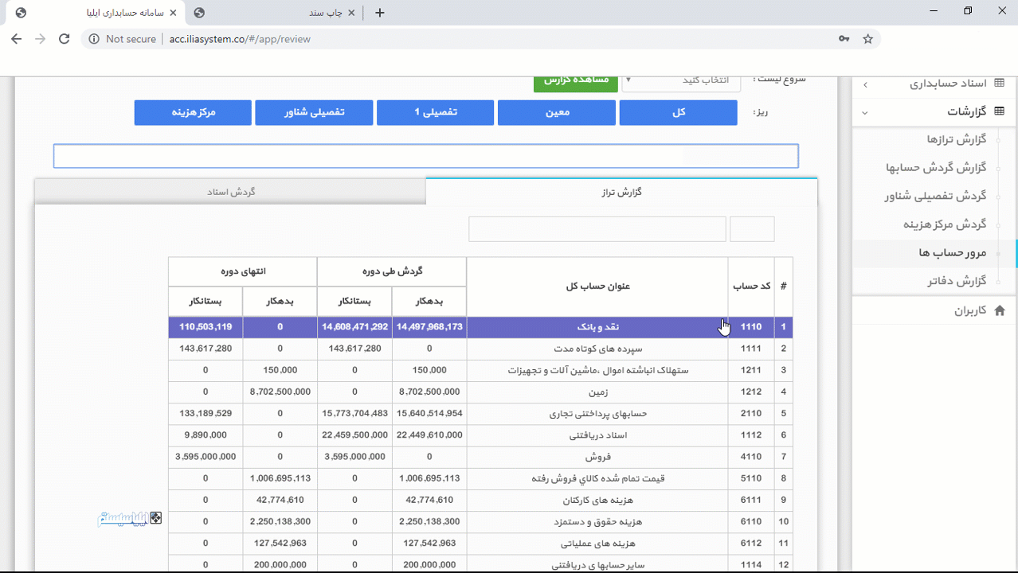The width and height of the screenshot is (1018, 573).
Task: Click the browser back arrow
Action: [x=16, y=38]
